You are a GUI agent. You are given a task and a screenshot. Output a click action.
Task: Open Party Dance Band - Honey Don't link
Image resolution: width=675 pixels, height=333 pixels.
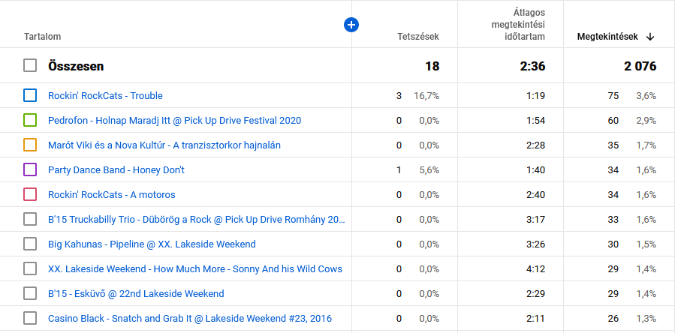coord(116,170)
